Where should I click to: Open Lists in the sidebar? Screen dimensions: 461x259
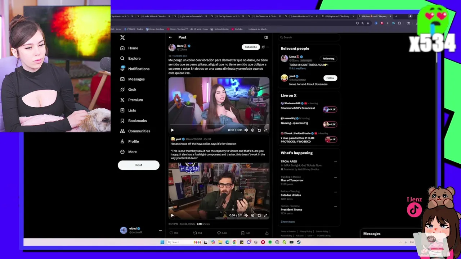point(128,110)
